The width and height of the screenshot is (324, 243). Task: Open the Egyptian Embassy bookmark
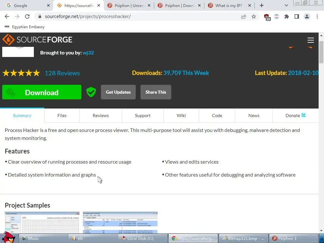[x=25, y=27]
